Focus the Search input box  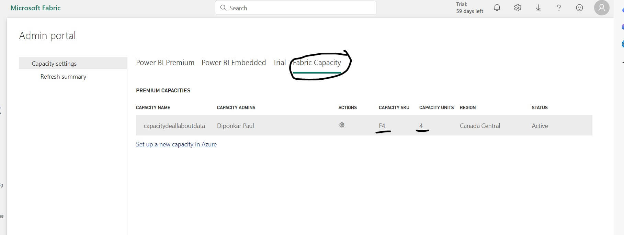point(295,8)
